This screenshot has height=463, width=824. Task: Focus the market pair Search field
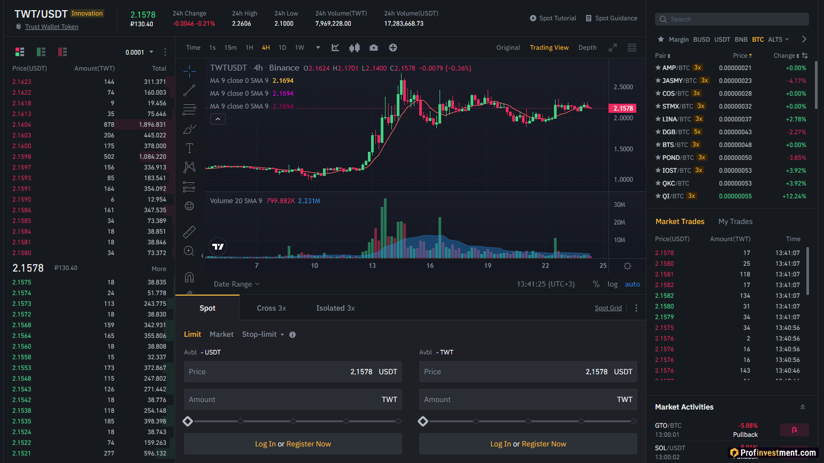pos(732,19)
